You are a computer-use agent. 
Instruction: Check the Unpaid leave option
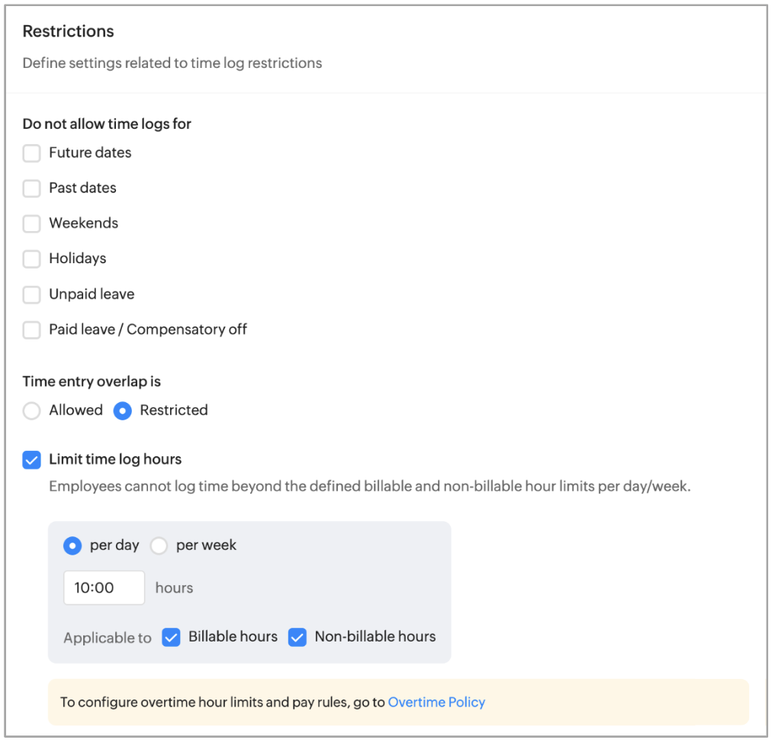31,294
